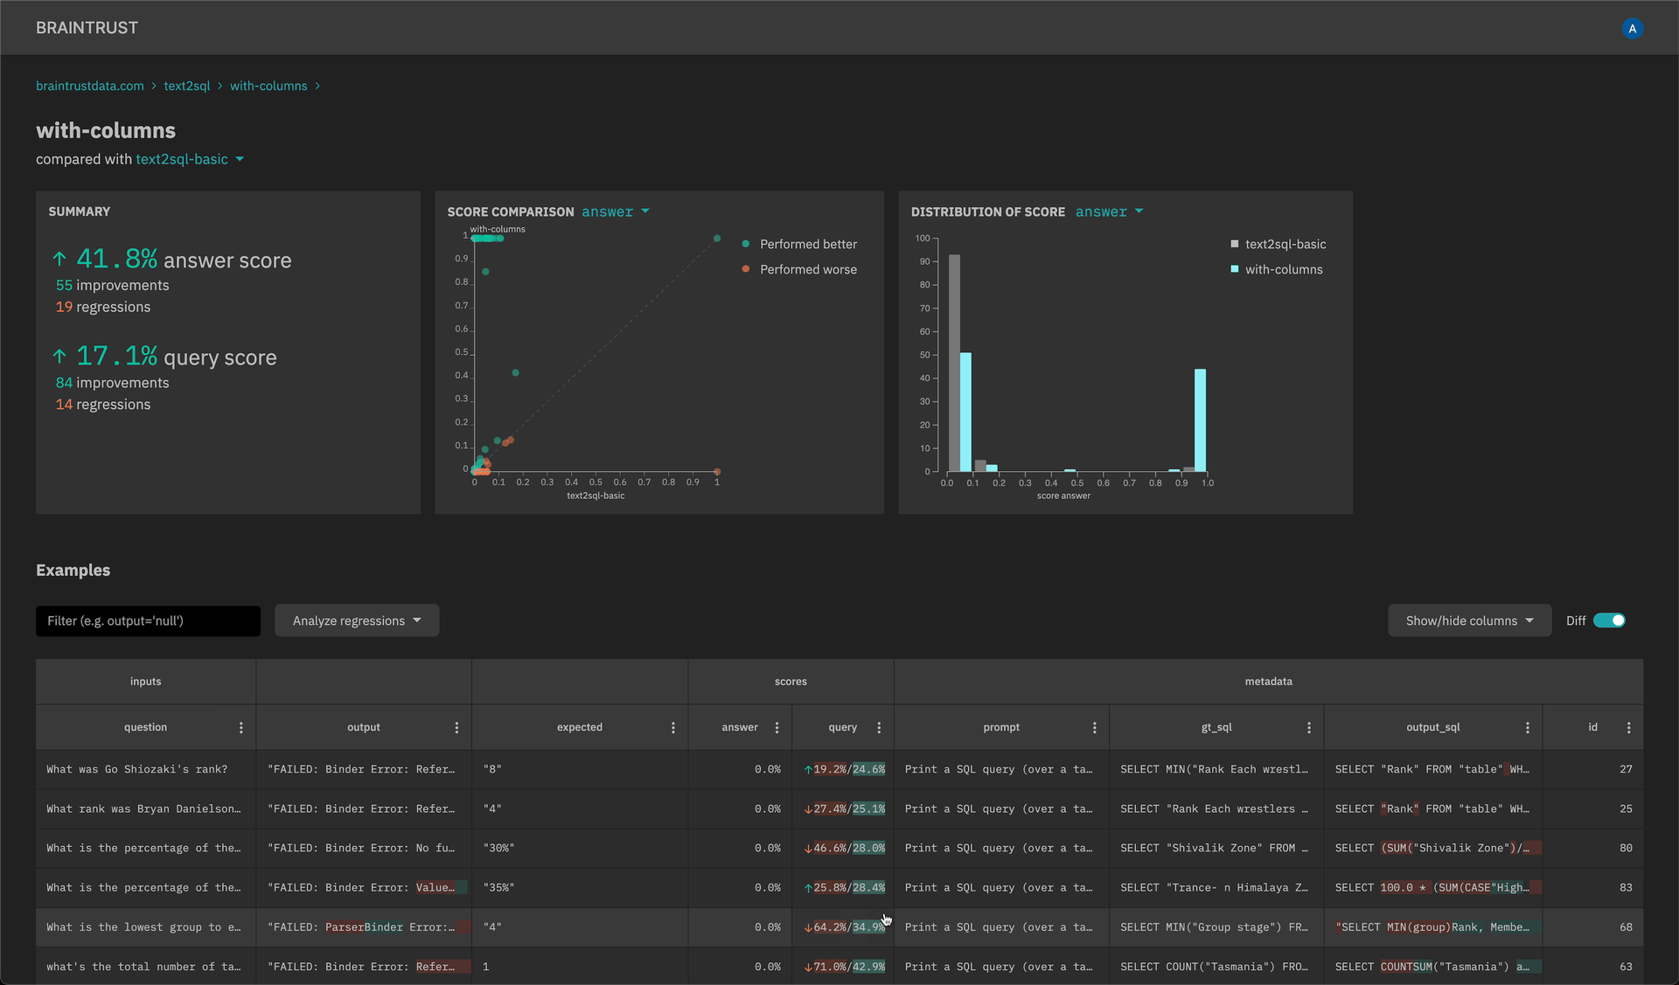Change compared experiment text2sql-basic dropdown
1679x985 pixels.
click(190, 159)
